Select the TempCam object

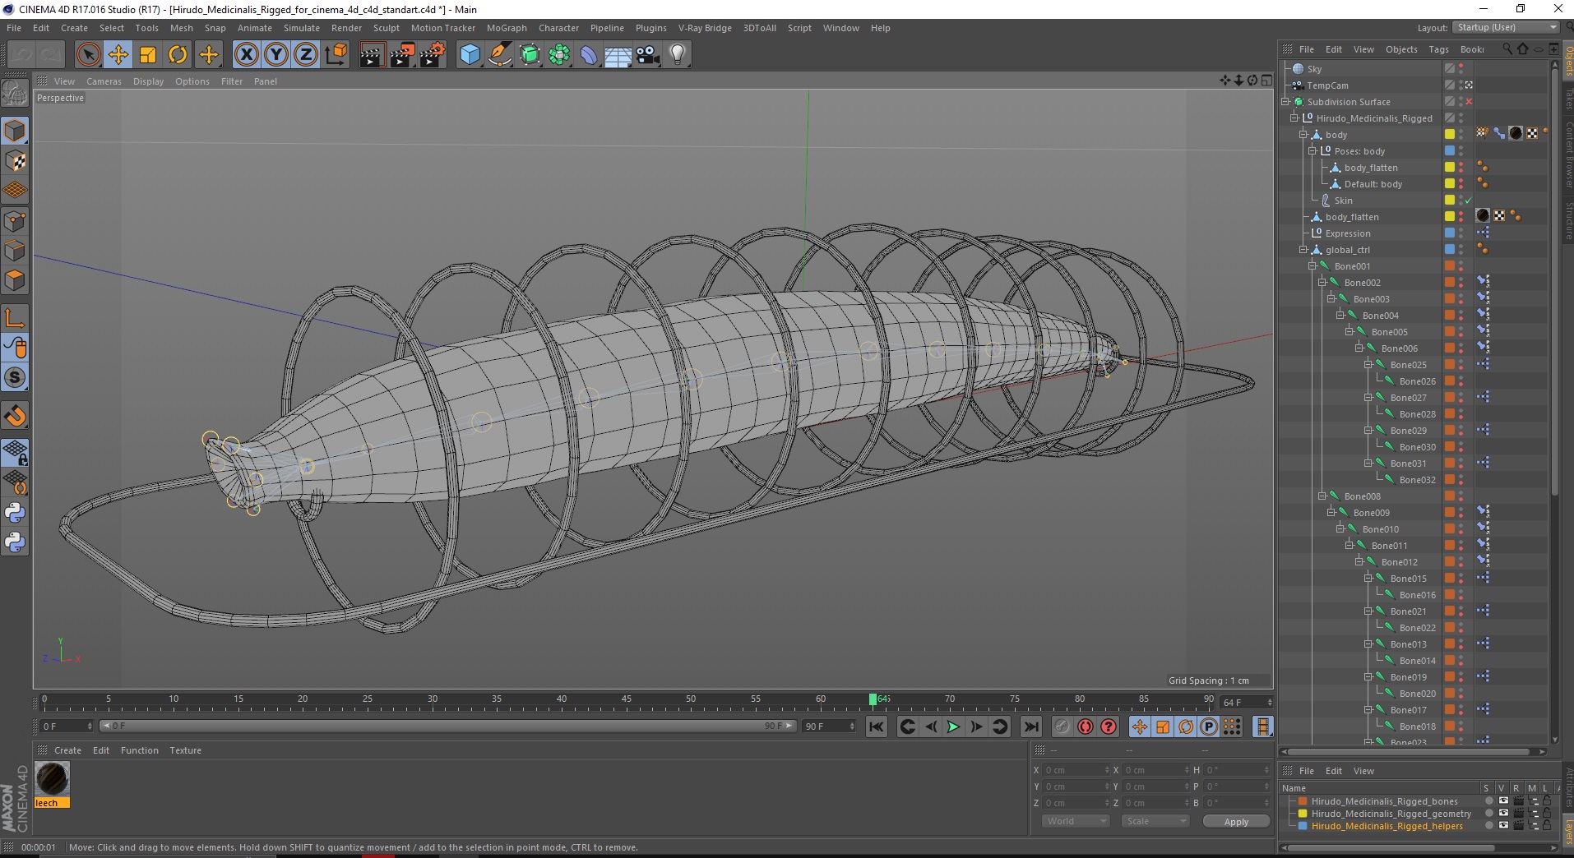pyautogui.click(x=1327, y=85)
